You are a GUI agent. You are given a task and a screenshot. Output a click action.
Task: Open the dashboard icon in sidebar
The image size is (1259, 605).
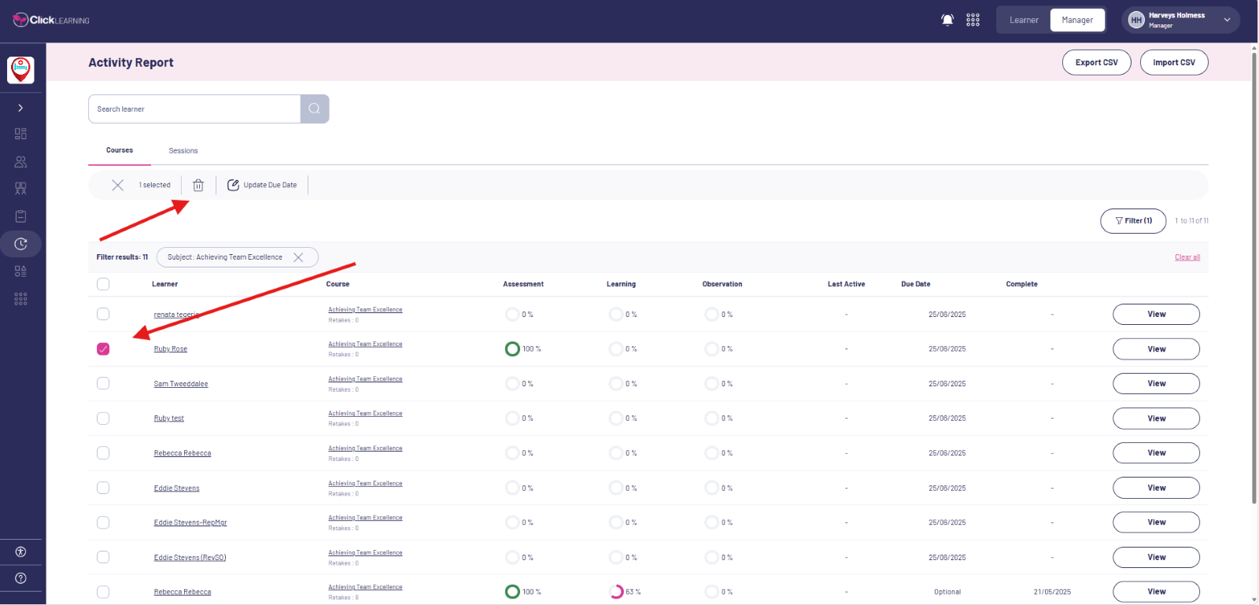point(20,134)
